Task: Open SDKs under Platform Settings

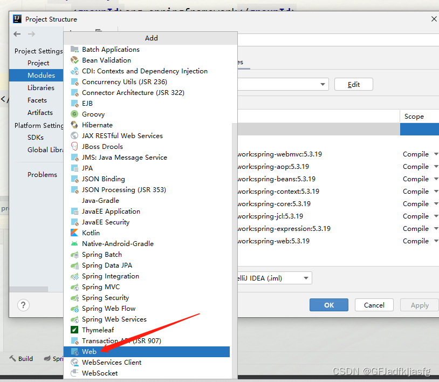Action: pos(36,138)
